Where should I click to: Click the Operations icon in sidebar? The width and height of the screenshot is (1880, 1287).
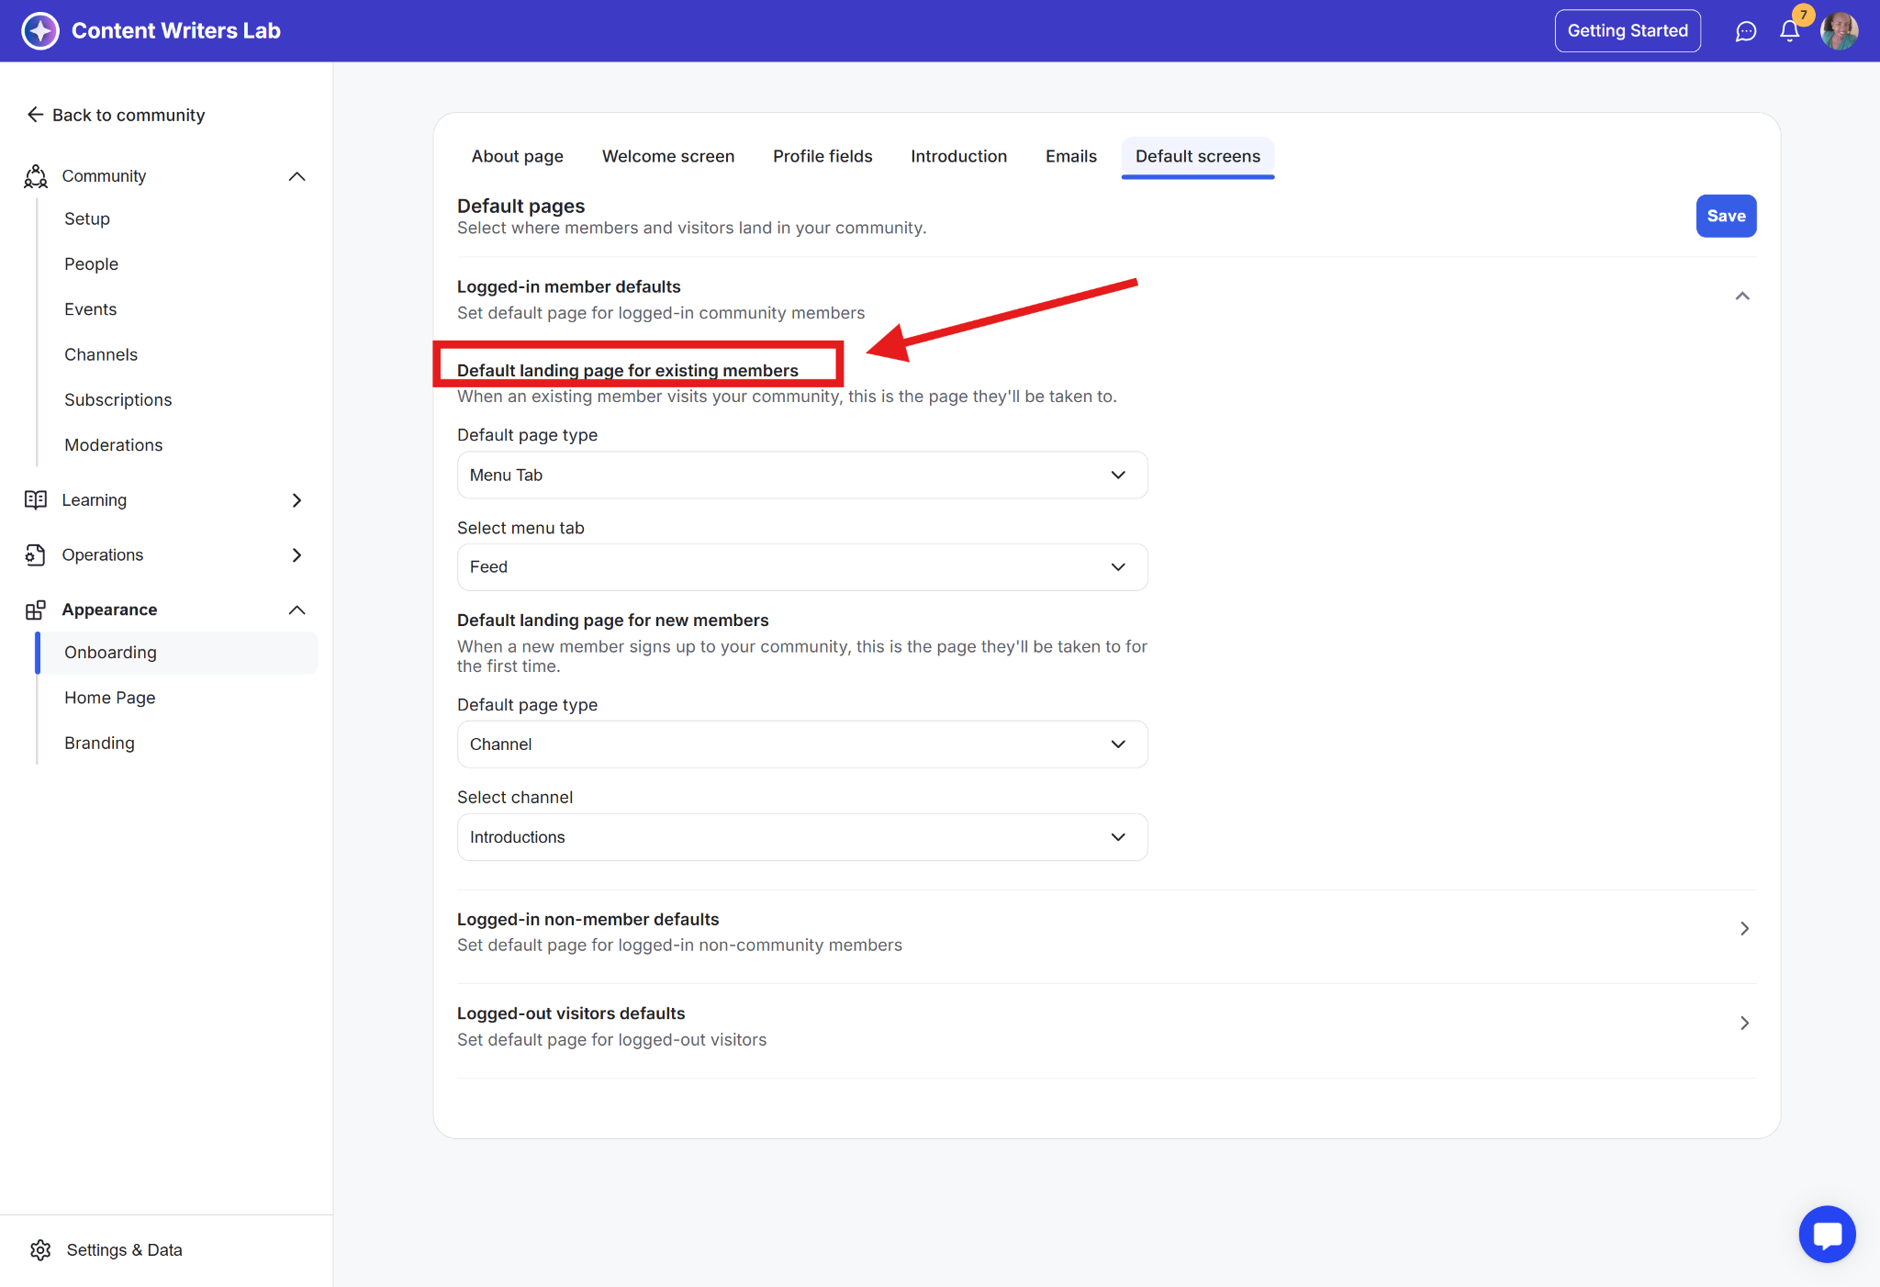(x=36, y=554)
